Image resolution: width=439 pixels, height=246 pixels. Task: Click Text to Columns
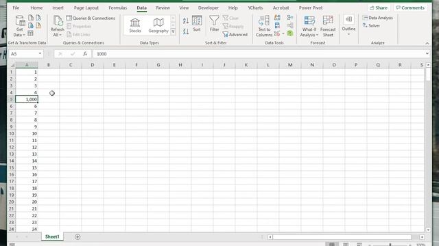[x=264, y=26]
